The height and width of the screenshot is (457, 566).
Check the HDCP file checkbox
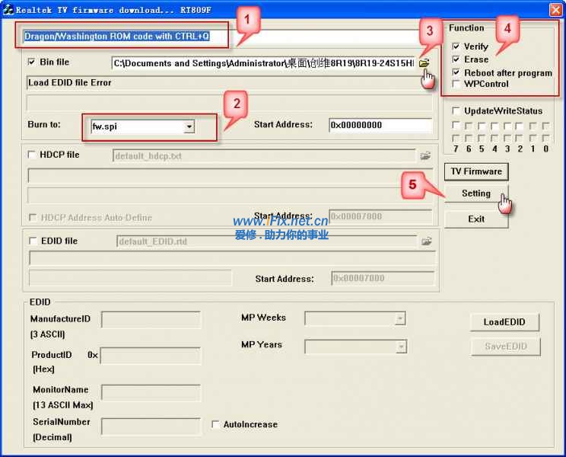point(32,155)
